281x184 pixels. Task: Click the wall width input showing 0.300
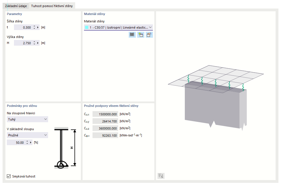click(23, 28)
